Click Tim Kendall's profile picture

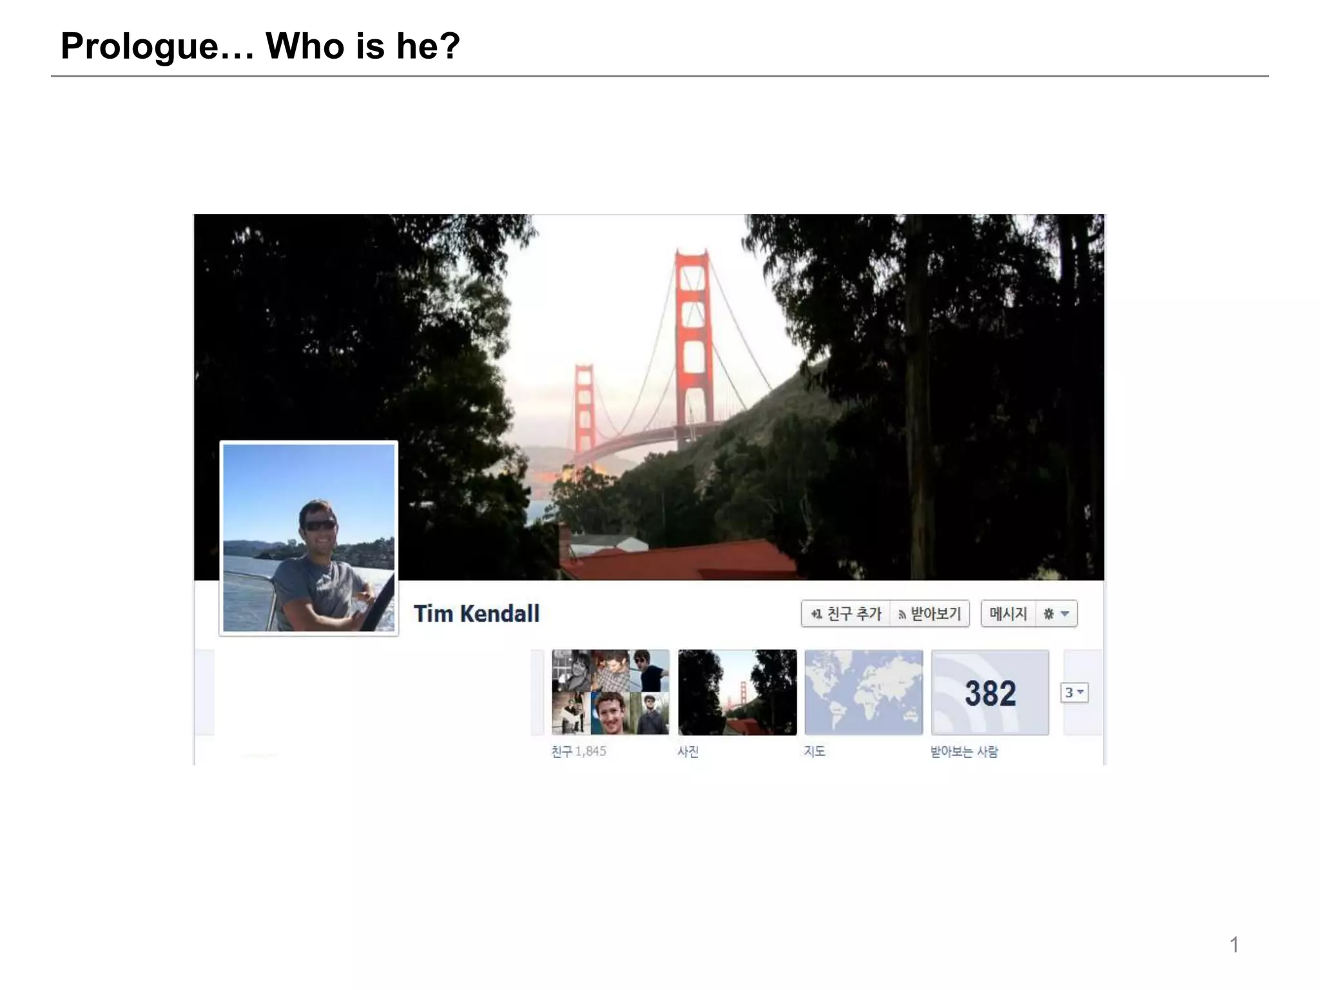coord(309,538)
